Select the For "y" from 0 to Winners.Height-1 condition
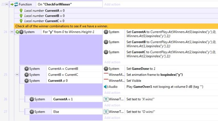Image resolution: width=218 pixels, height=121 pixels. (x=69, y=32)
